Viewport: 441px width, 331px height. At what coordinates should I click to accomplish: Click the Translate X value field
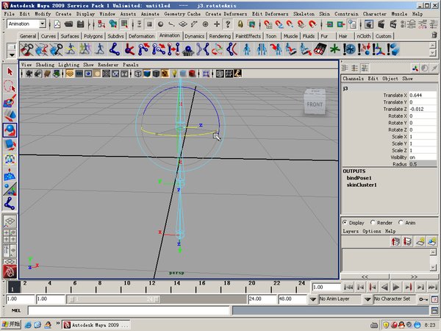coord(423,96)
